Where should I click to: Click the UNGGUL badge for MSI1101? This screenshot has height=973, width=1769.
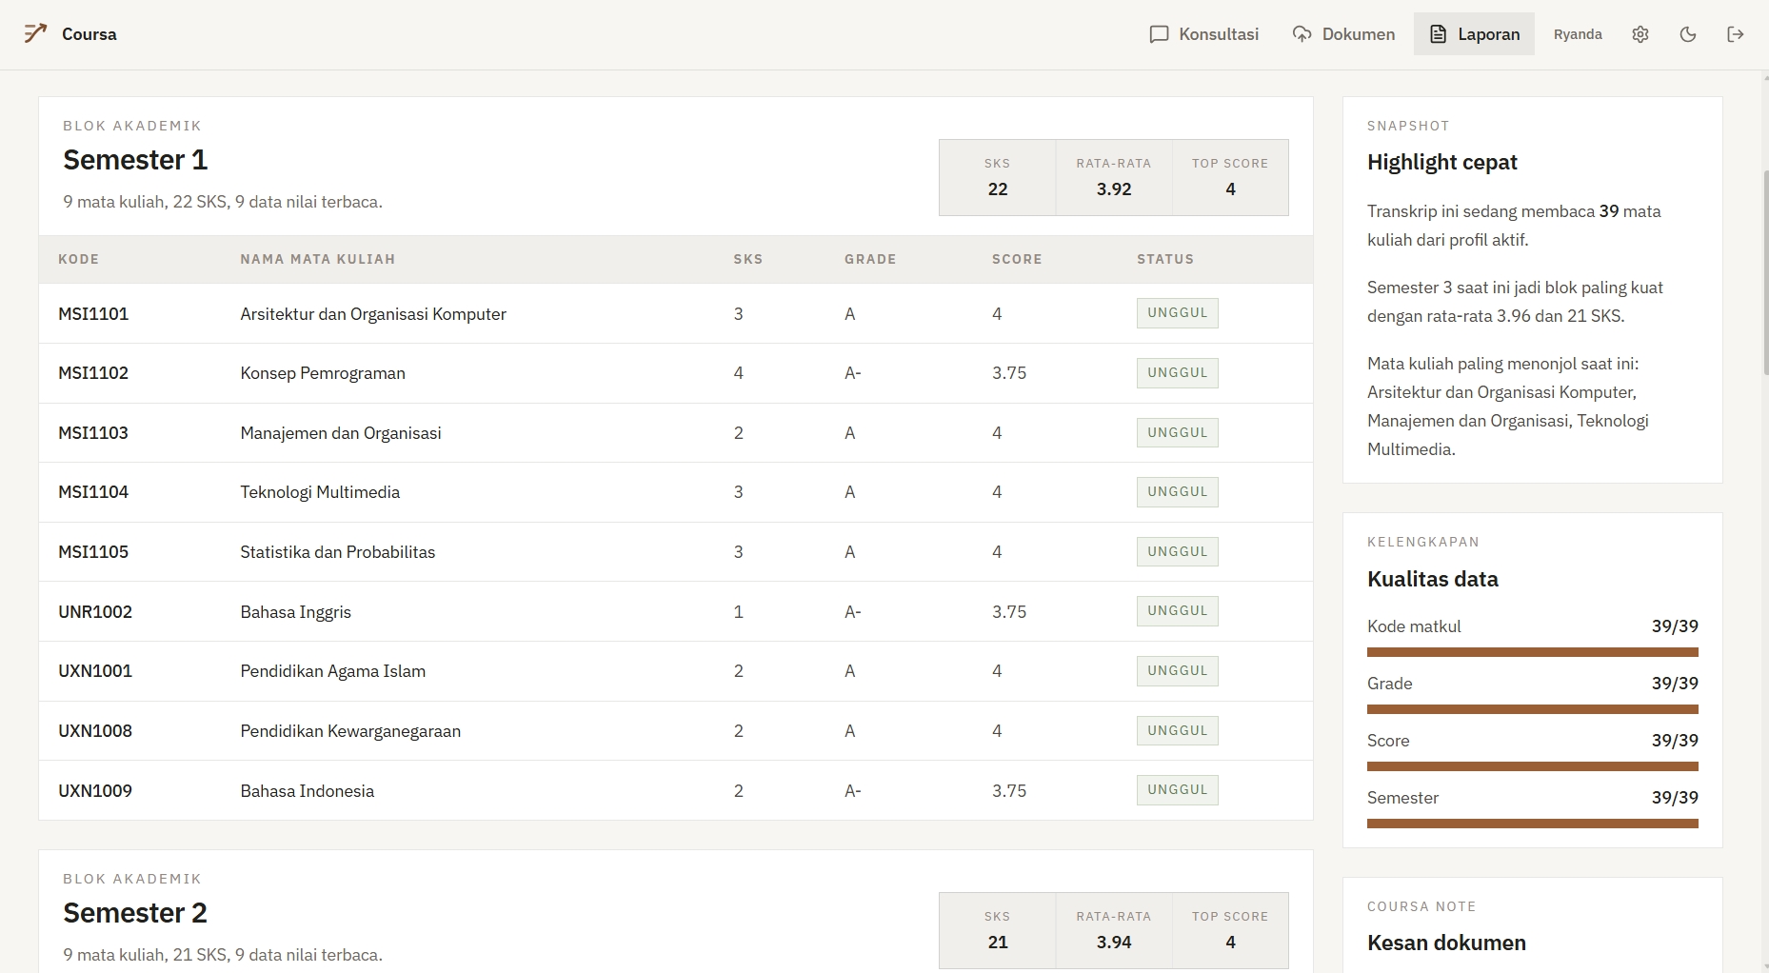(x=1177, y=313)
